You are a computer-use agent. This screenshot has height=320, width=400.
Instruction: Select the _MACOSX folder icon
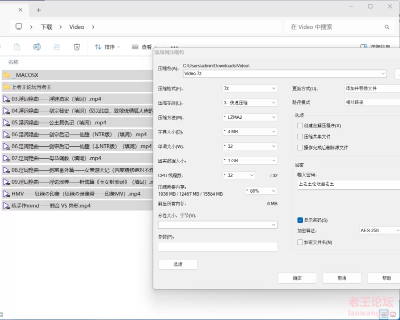click(x=6, y=75)
